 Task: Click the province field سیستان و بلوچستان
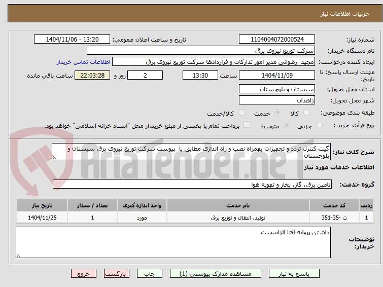(x=277, y=89)
